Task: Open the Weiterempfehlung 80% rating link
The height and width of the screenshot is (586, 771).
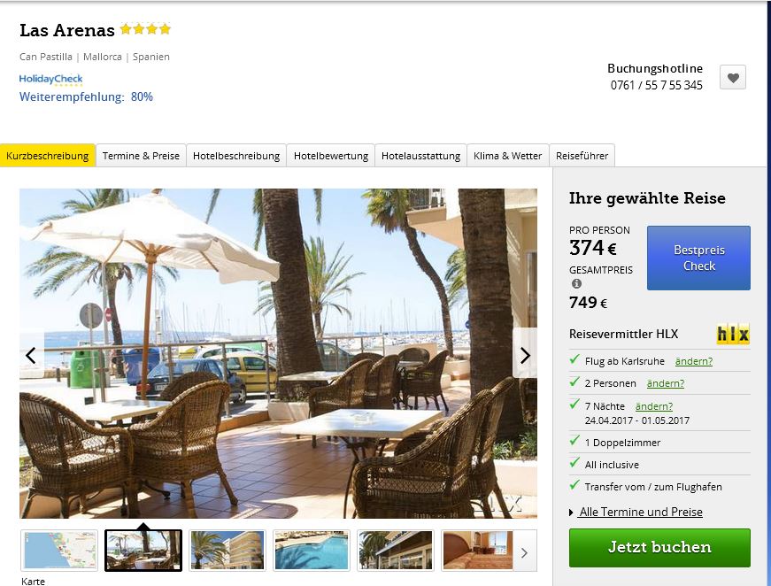Action: tap(86, 96)
